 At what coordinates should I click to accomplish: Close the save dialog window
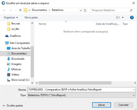[134, 3]
